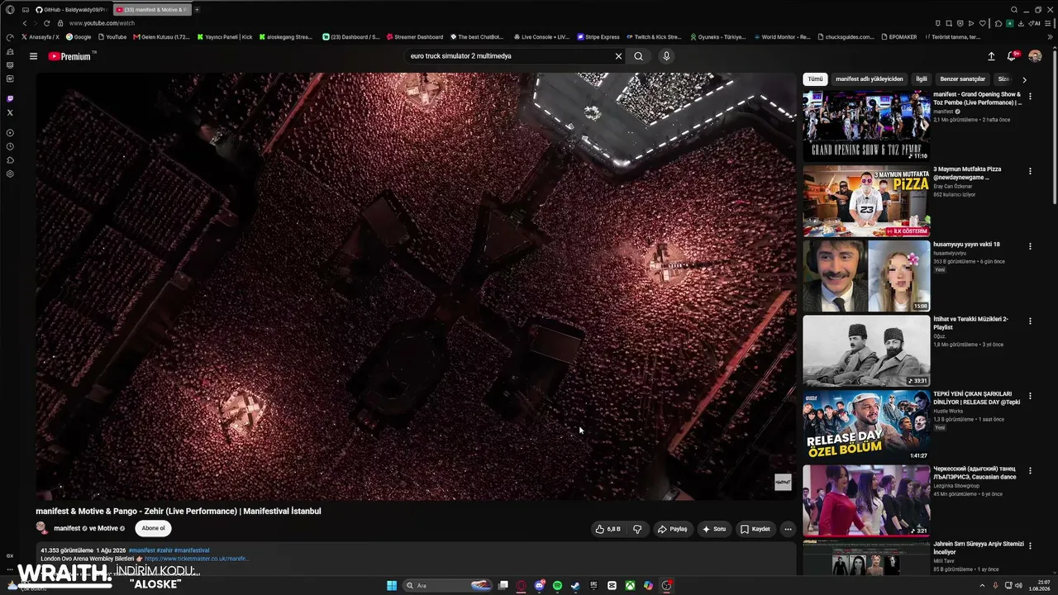The height and width of the screenshot is (595, 1058).
Task: Open the YouTube upload/create button
Action: (x=991, y=56)
